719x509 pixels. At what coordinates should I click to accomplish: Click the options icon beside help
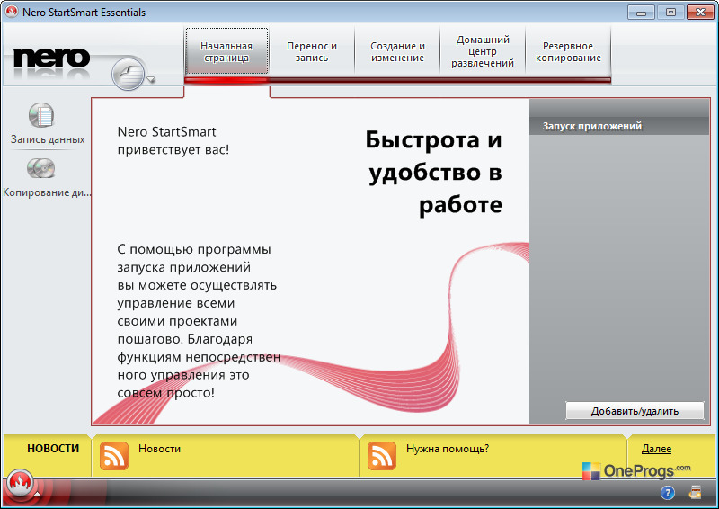(x=695, y=493)
